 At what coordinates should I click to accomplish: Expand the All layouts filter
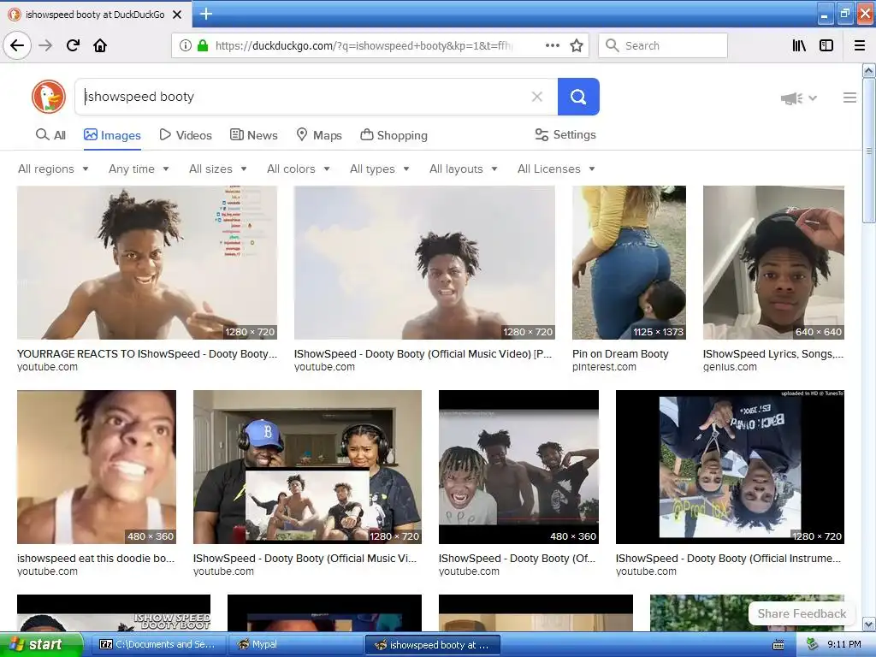463,169
